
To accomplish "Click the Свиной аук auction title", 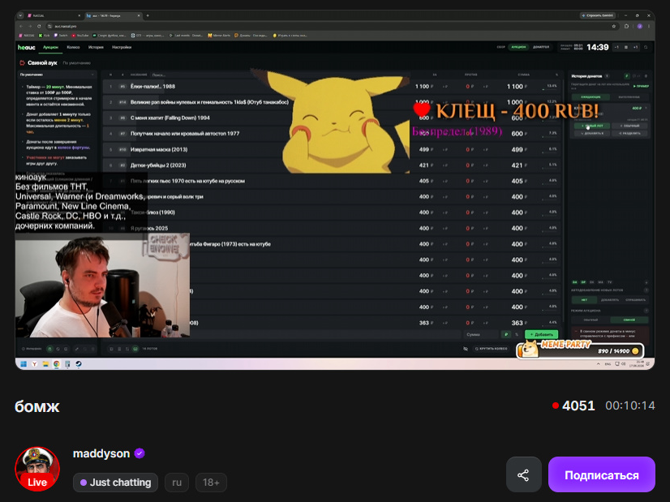I will pyautogui.click(x=42, y=62).
